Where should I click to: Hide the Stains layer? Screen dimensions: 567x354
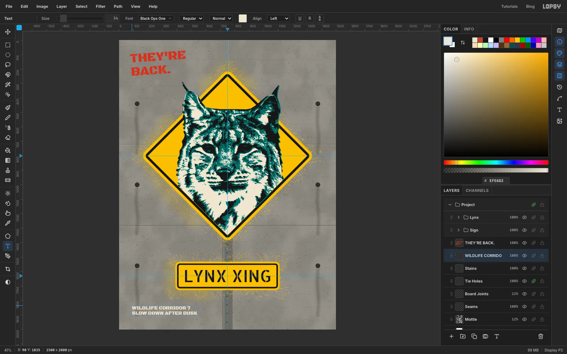pyautogui.click(x=524, y=268)
